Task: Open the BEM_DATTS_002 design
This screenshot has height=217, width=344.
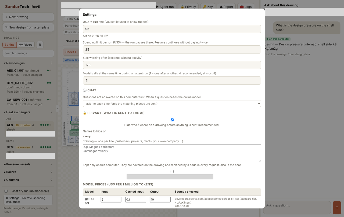Action: pos(29,87)
